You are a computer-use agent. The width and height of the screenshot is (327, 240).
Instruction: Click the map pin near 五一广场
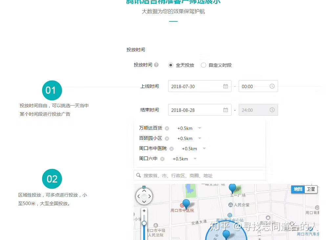[232, 188]
